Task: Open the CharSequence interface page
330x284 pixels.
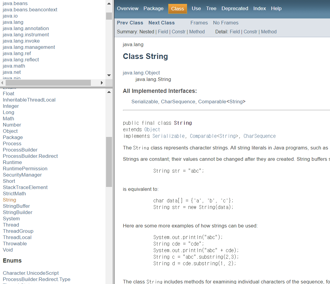Action: [x=178, y=102]
